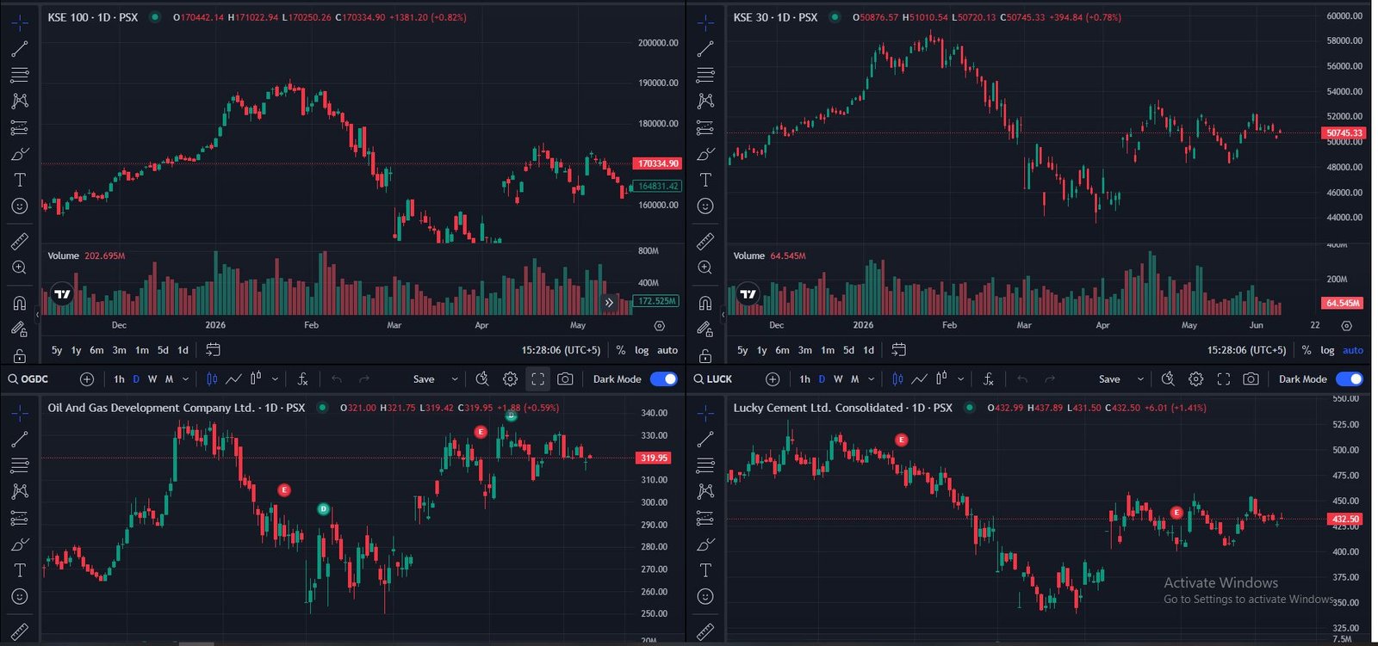Switch to line chart style in LUCK toolbar
This screenshot has width=1378, height=646.
tap(919, 378)
